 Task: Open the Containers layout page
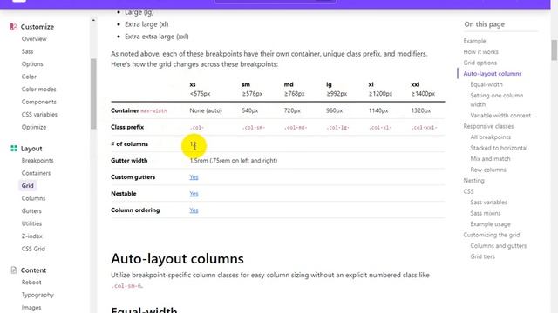(x=36, y=173)
